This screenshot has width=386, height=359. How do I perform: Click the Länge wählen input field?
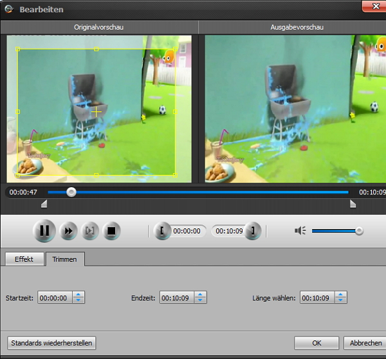coord(317,297)
